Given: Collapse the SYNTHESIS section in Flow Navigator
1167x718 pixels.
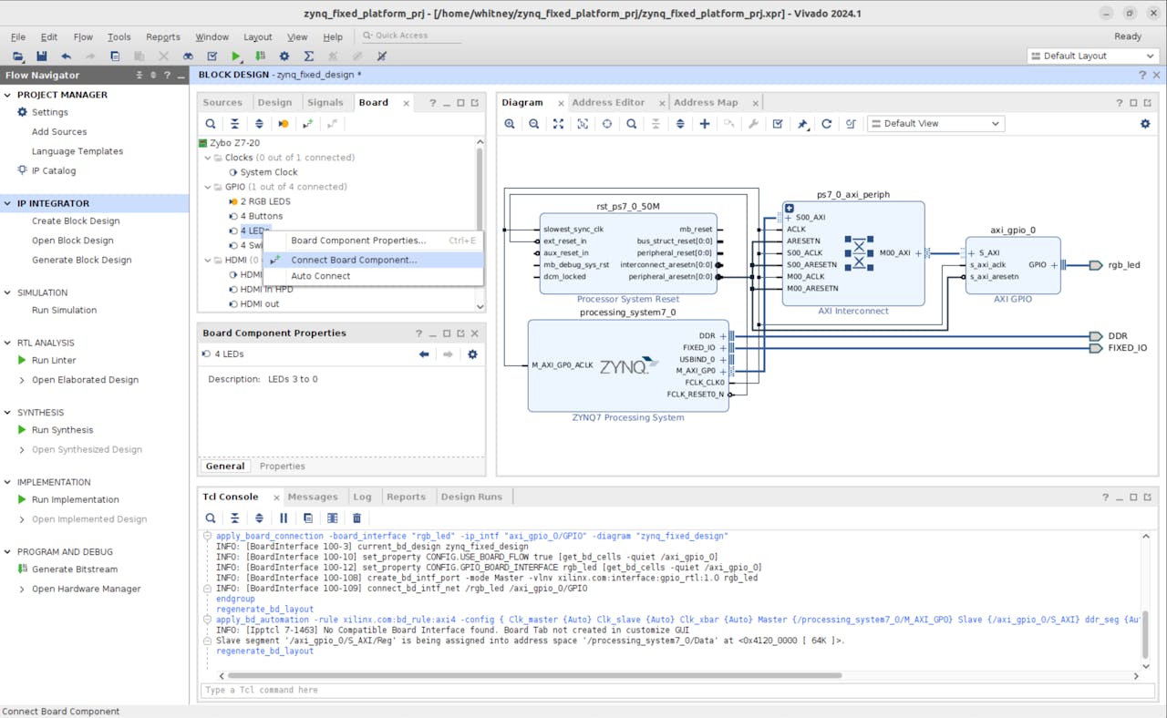Looking at the screenshot, I should pyautogui.click(x=8, y=412).
